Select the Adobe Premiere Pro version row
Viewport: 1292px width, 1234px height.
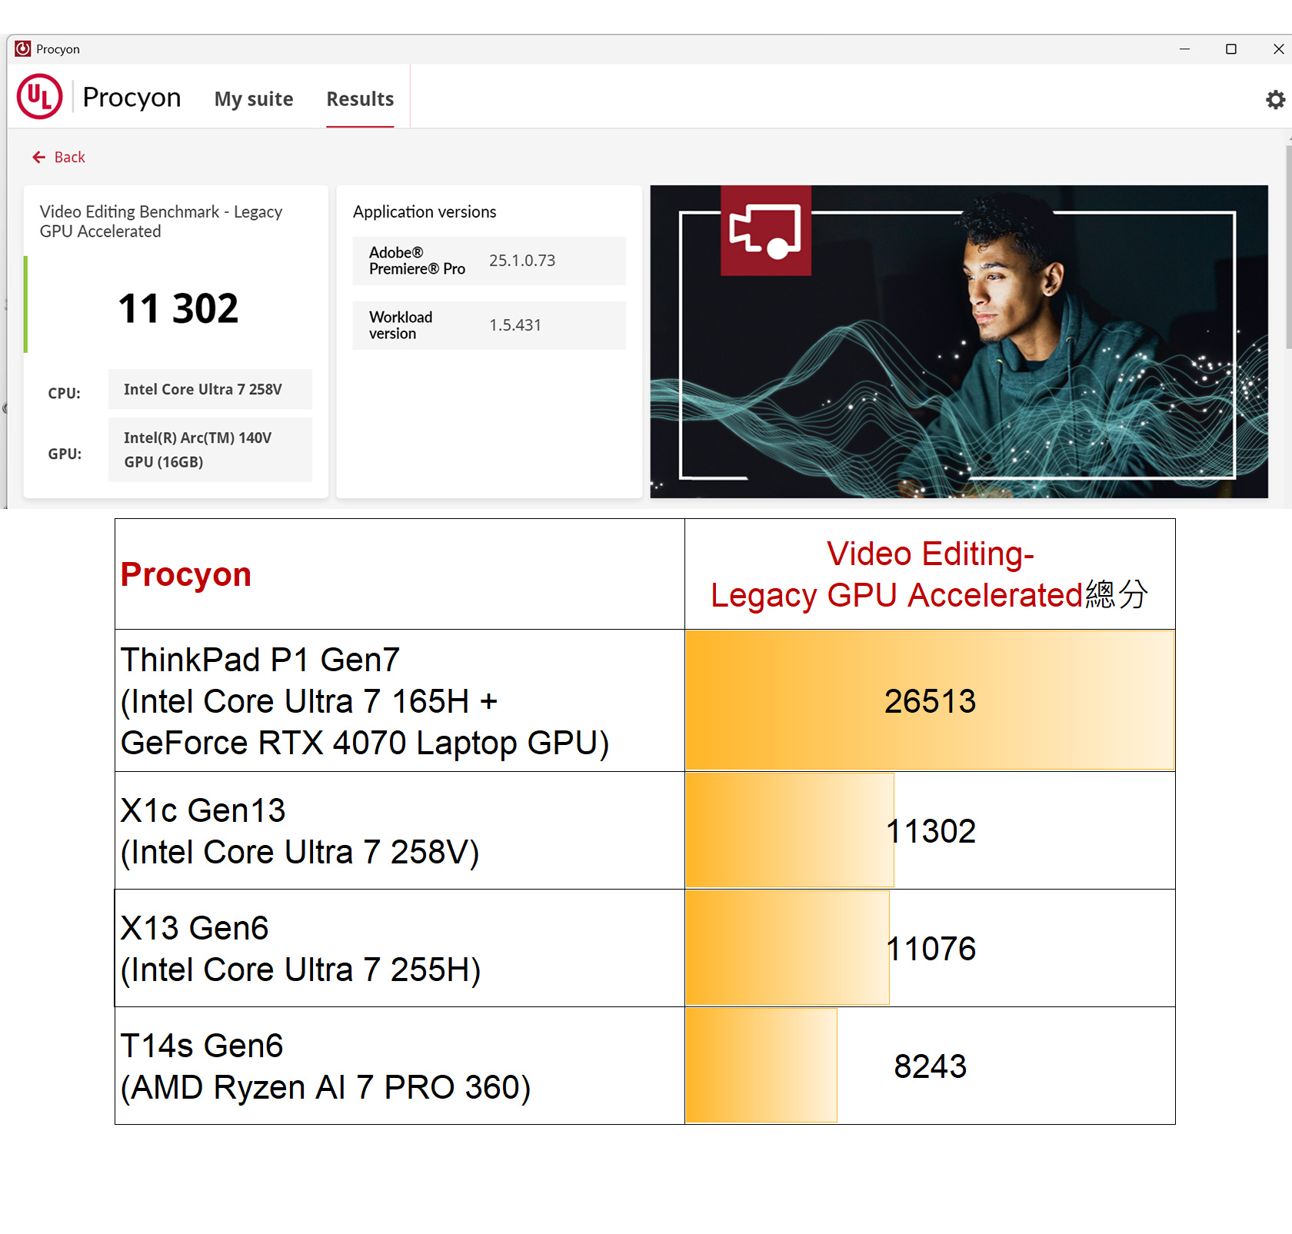488,261
